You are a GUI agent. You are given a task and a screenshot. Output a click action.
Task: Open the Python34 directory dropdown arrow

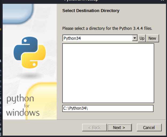click(x=135, y=38)
